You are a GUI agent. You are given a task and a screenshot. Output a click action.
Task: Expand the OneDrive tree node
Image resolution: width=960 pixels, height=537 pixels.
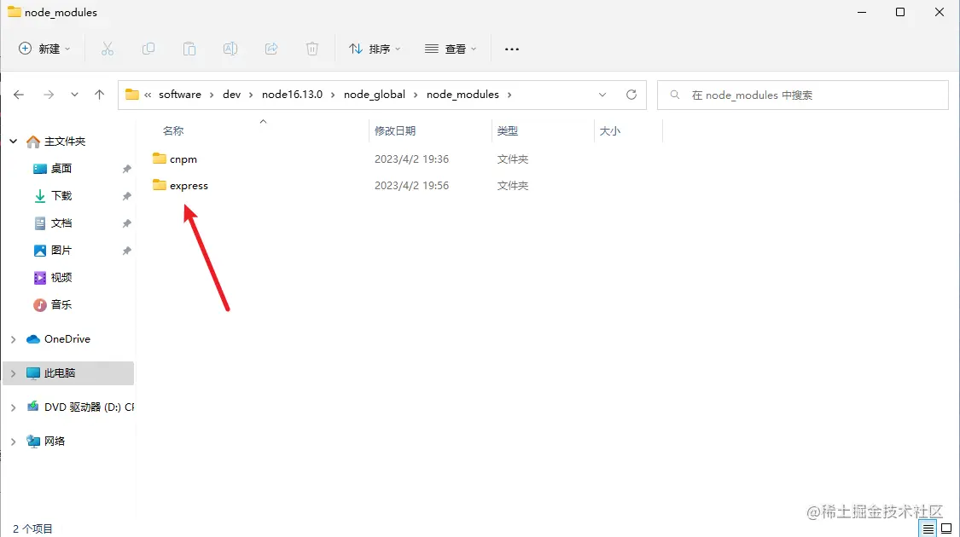(14, 339)
